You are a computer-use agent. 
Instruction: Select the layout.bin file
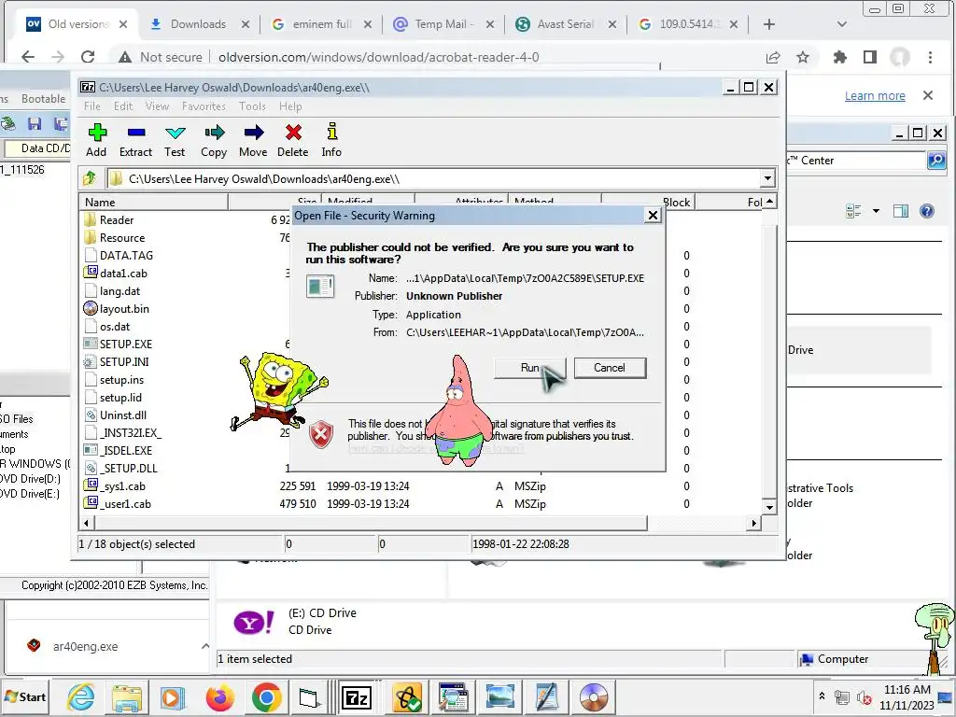click(124, 308)
